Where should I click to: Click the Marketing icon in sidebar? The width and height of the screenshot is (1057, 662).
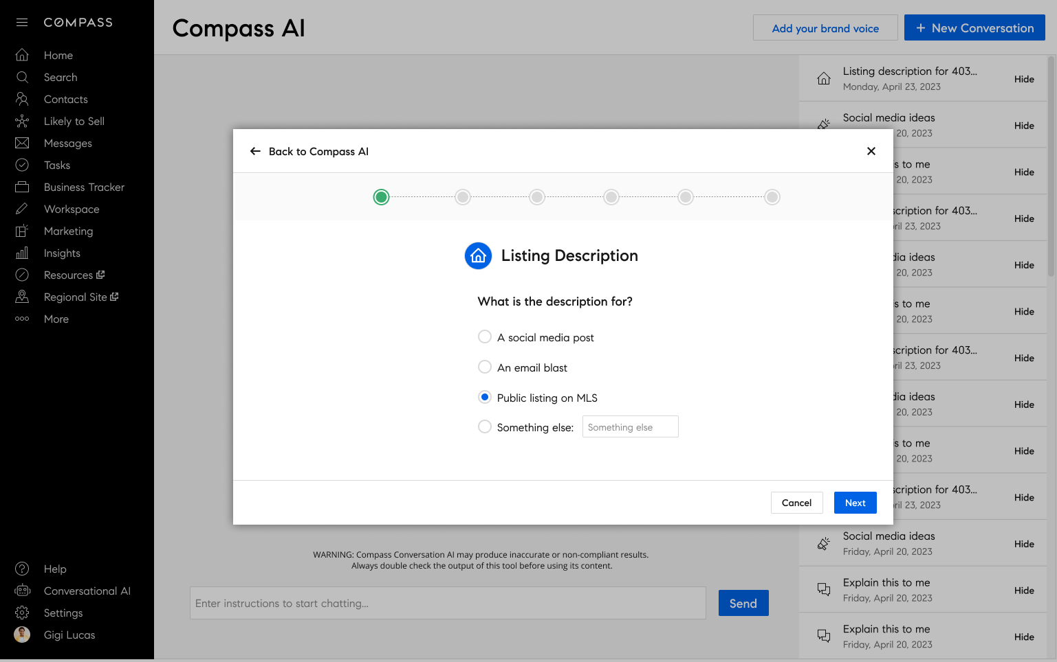22,231
